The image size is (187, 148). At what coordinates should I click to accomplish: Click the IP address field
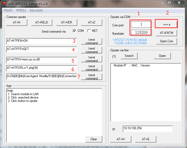[147, 129]
